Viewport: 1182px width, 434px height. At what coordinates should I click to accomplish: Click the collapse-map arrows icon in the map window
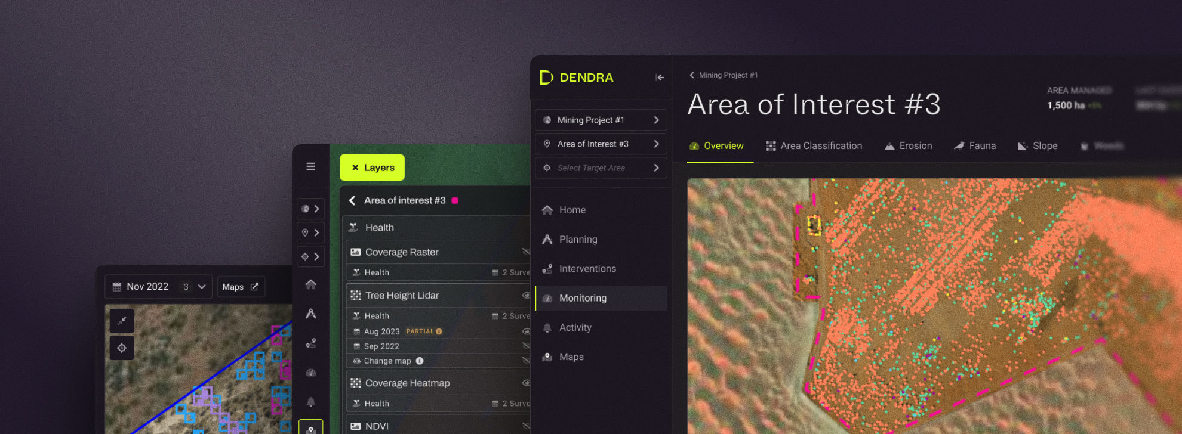pyautogui.click(x=122, y=321)
